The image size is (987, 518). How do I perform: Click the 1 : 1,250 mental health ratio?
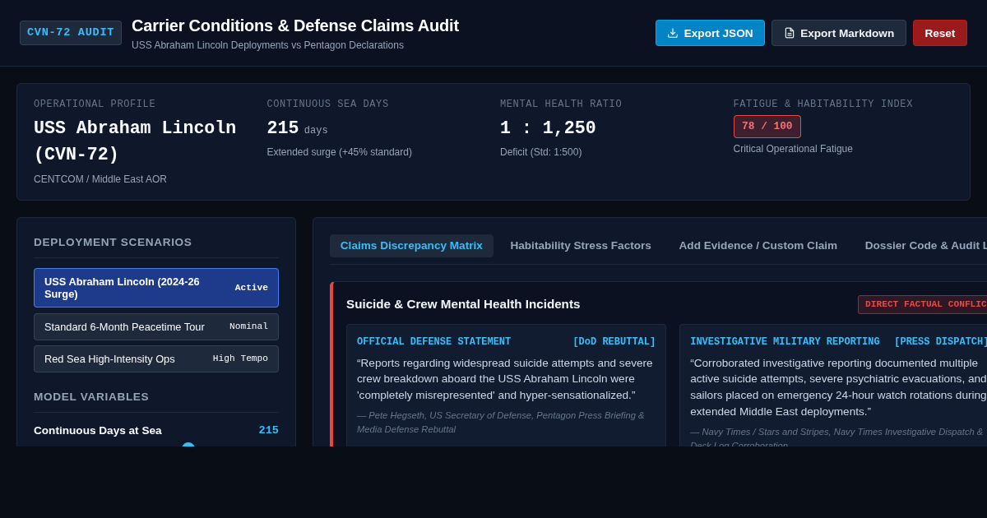point(548,129)
